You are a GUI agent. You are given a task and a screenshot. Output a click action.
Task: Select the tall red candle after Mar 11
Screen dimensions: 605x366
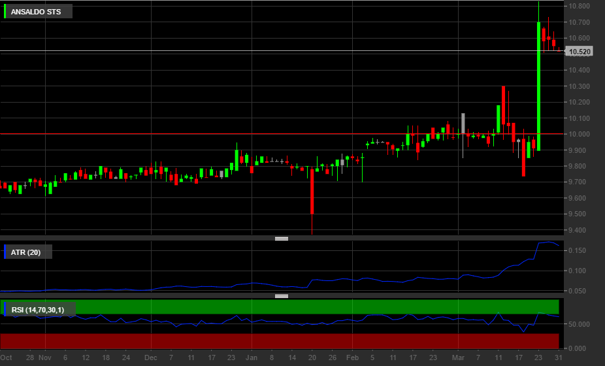coord(504,105)
